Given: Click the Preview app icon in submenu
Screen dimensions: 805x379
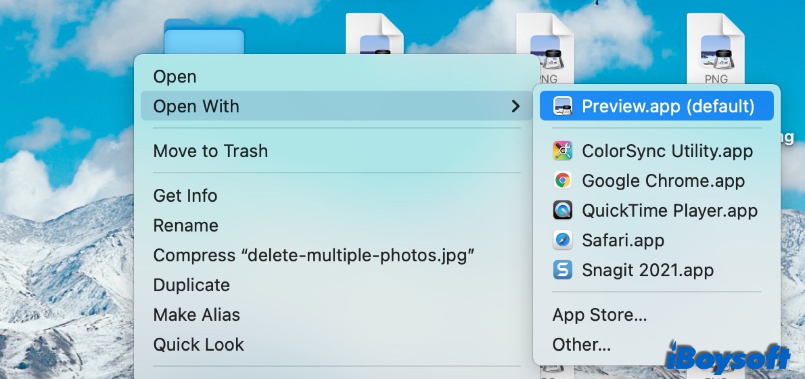Looking at the screenshot, I should (x=562, y=106).
